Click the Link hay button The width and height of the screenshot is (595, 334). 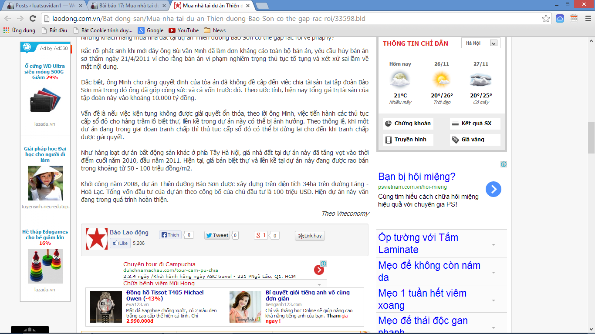pyautogui.click(x=310, y=236)
